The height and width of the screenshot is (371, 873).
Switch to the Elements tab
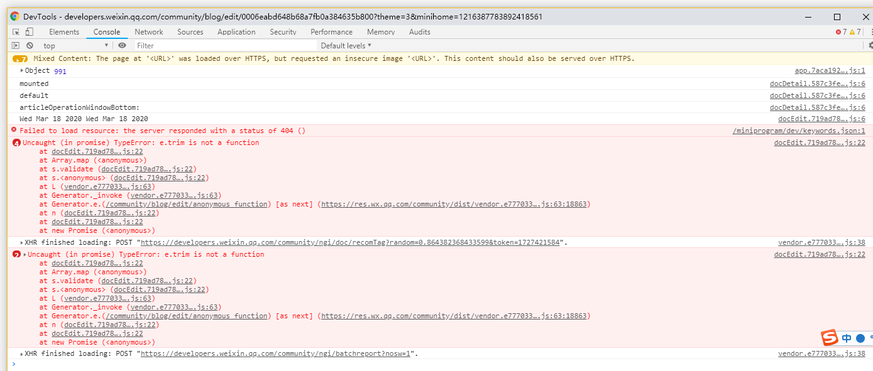tap(64, 32)
